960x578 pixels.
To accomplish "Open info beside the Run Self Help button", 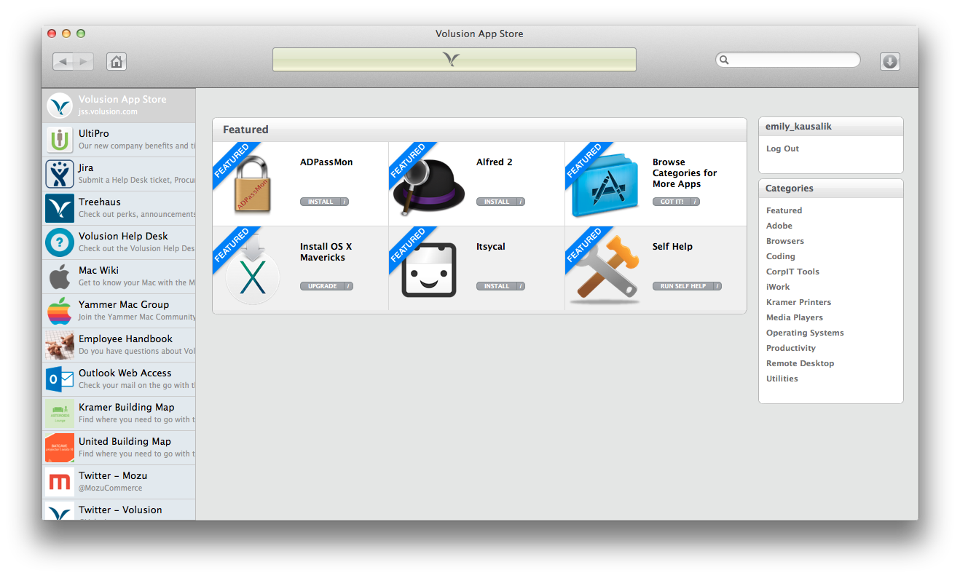I will [717, 286].
